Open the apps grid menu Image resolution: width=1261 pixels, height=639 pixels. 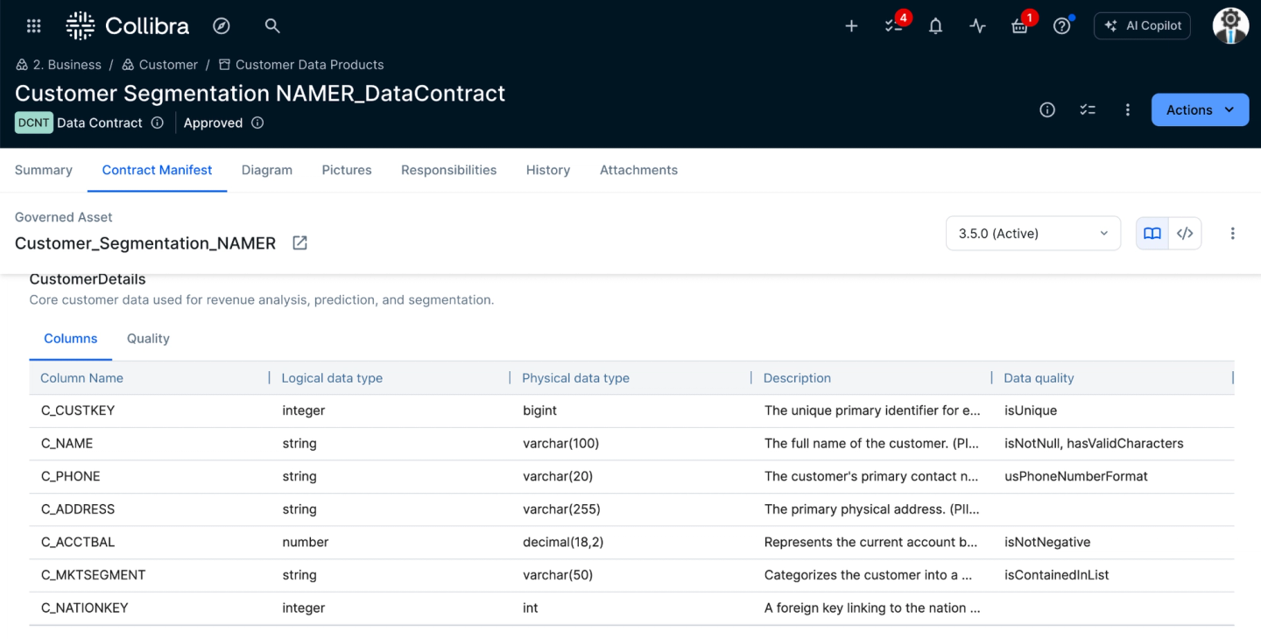[x=34, y=26]
